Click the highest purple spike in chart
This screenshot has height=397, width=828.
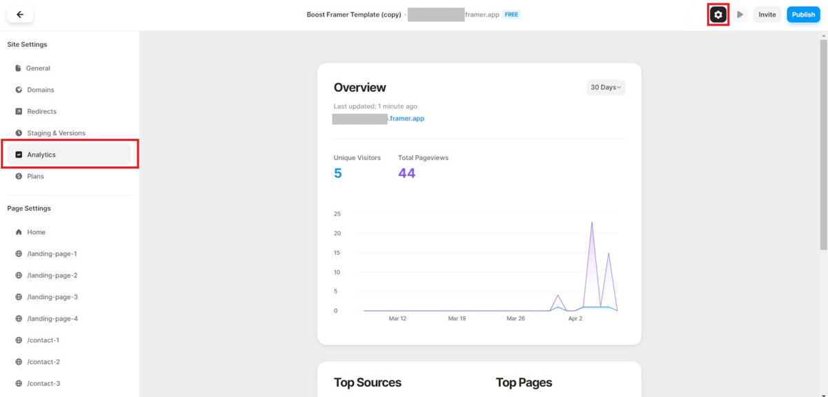pos(592,223)
